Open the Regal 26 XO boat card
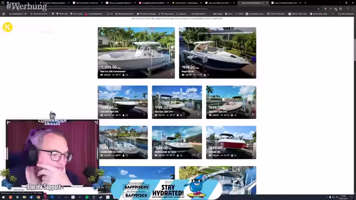356x200 pixels. point(217,53)
